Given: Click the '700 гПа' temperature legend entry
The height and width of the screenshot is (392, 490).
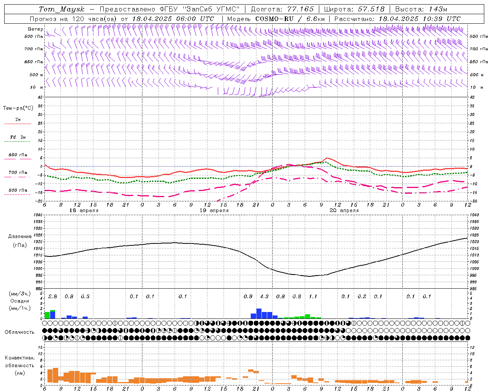Looking at the screenshot, I should [x=18, y=173].
